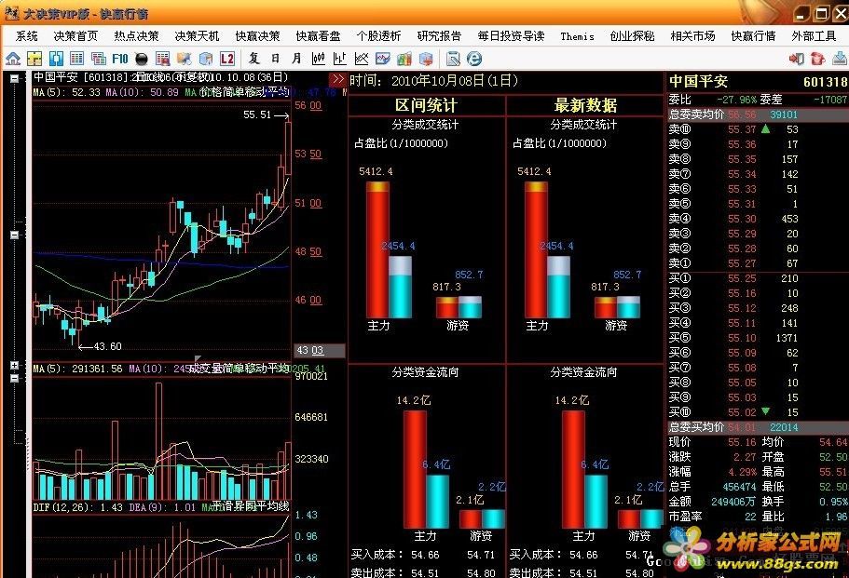Open the 相关市场 menu
849x578 pixels.
point(693,36)
